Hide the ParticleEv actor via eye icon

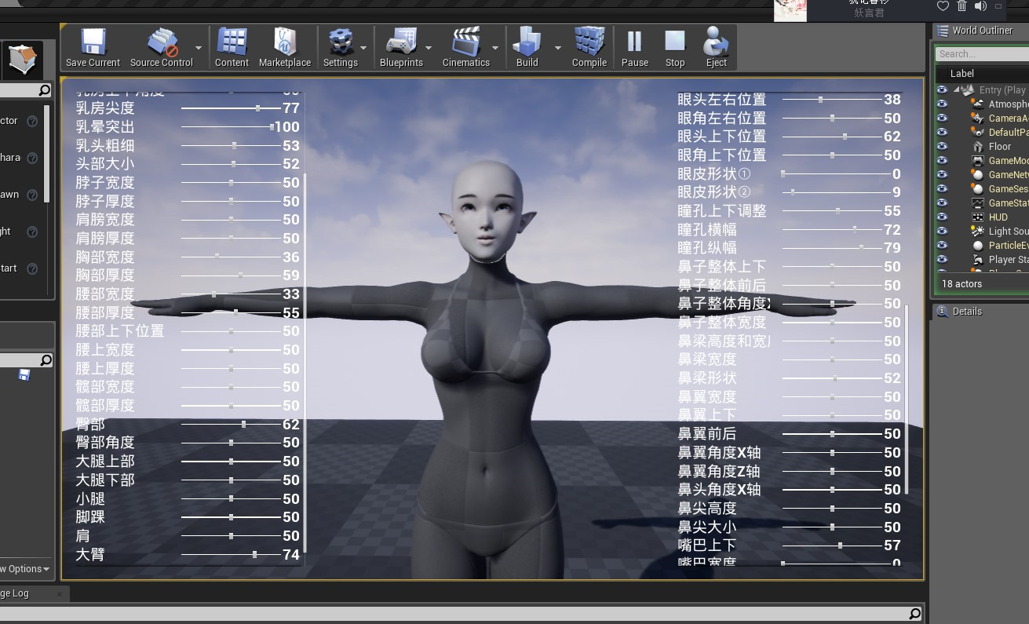pos(942,246)
